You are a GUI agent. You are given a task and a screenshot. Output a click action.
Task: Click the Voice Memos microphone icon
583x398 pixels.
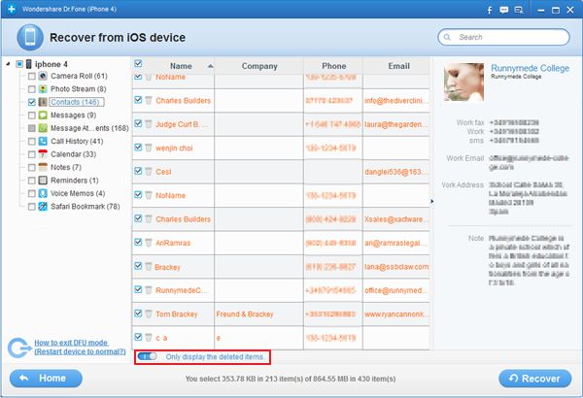(43, 193)
